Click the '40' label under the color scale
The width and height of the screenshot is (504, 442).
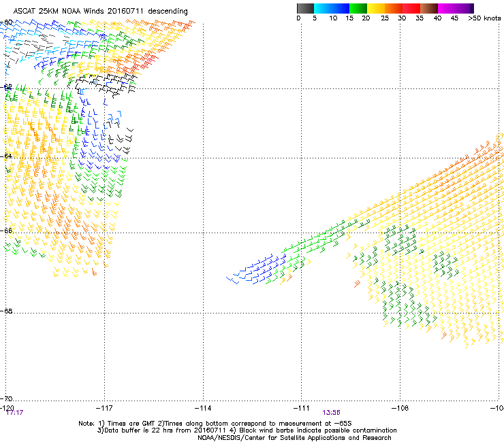click(x=437, y=18)
